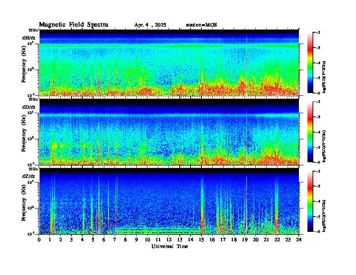Click the dZ/dt panel label
Image resolution: width=356 pixels, height=275 pixels.
point(29,176)
